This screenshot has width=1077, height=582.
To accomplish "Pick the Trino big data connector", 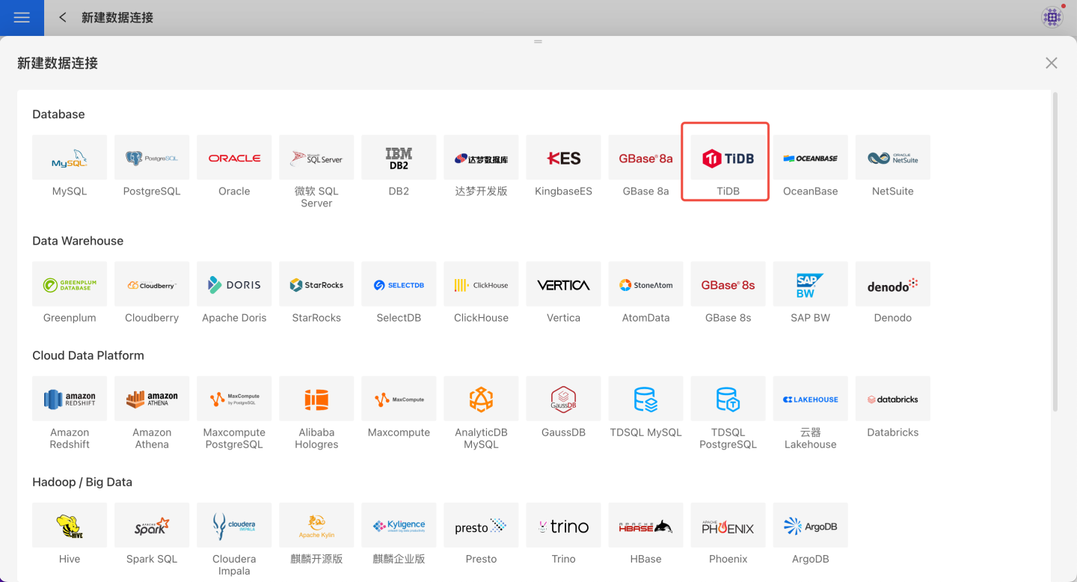I will click(x=563, y=526).
